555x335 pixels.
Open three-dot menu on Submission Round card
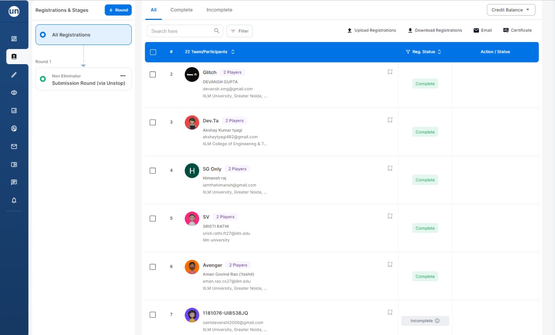tap(123, 76)
